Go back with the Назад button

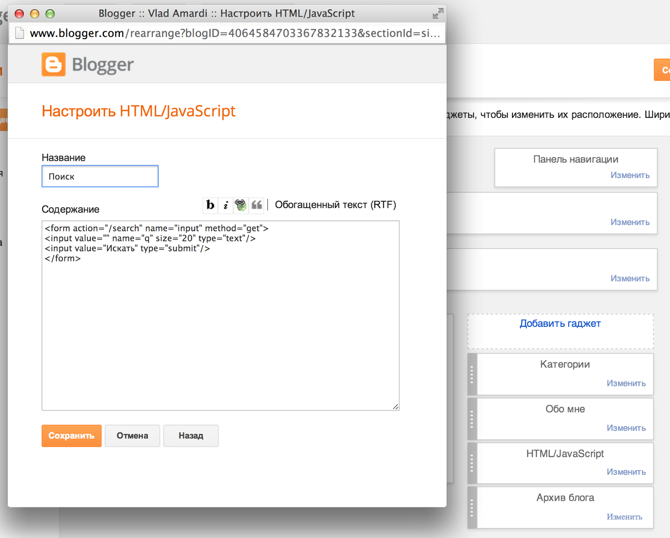191,436
